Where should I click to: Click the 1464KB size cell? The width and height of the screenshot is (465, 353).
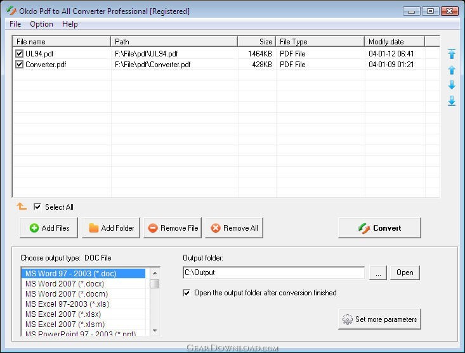(x=260, y=54)
